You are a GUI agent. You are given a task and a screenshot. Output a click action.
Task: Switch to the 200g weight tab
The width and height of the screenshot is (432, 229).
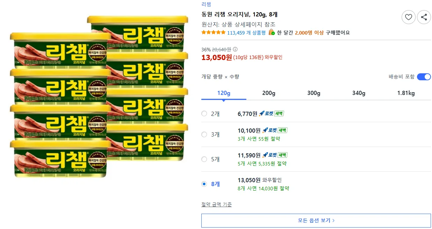click(269, 93)
